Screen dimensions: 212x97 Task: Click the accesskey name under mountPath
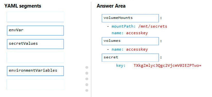click(137, 33)
